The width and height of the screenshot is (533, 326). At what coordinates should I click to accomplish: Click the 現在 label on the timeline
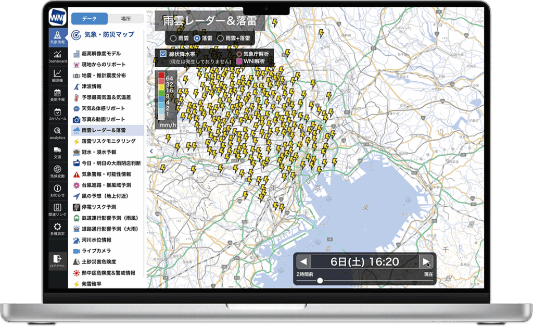[428, 274]
